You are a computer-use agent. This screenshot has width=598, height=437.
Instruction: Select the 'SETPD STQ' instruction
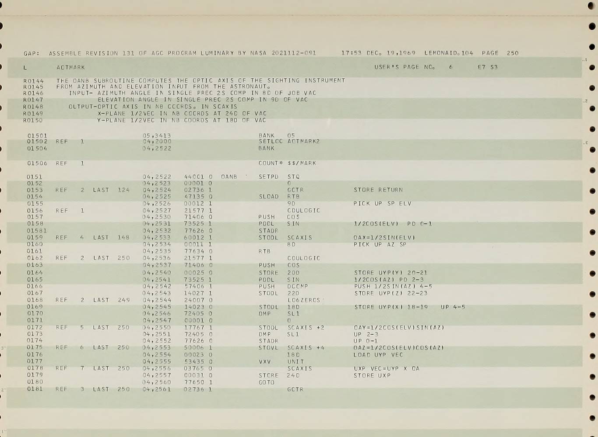click(279, 177)
